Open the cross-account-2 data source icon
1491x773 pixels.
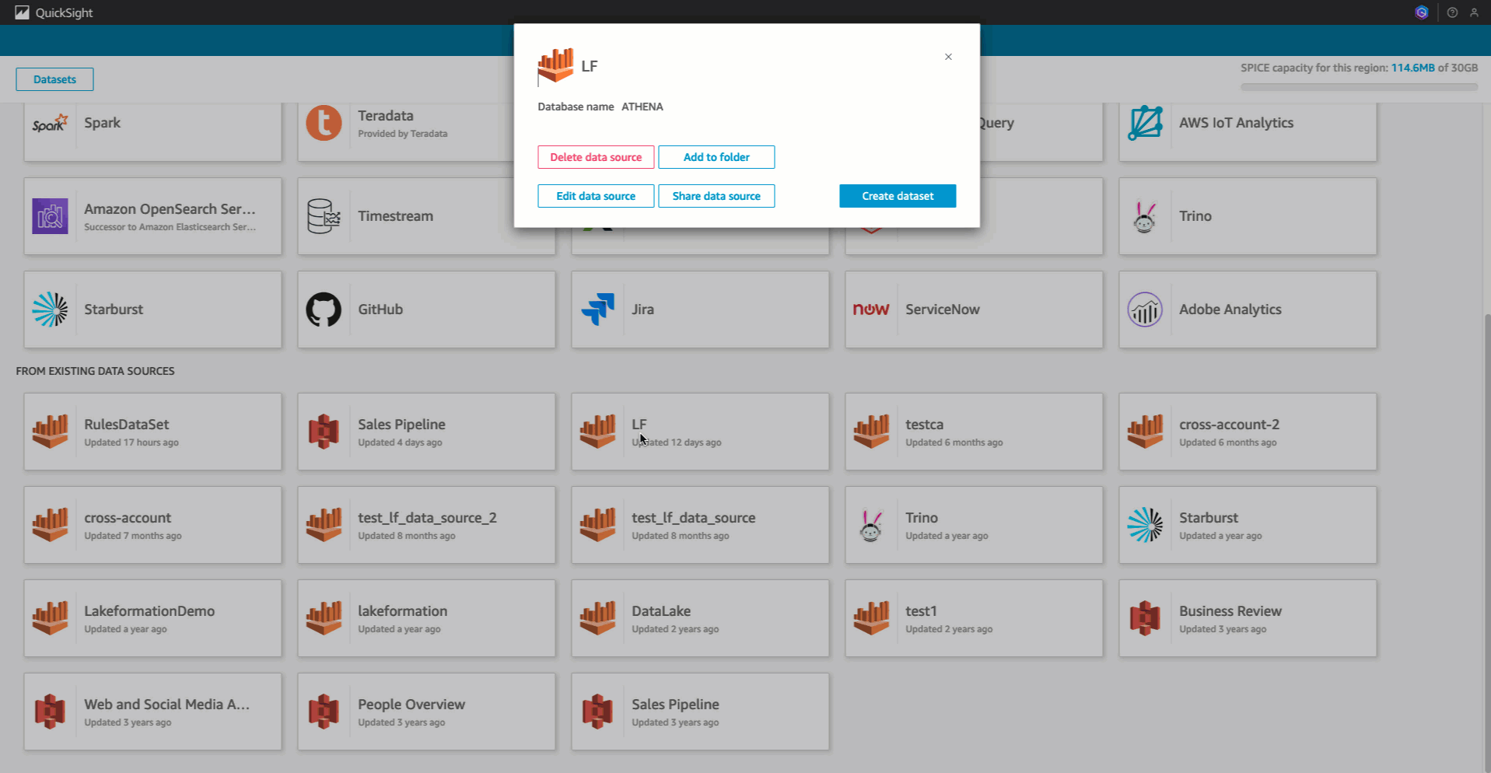point(1145,432)
